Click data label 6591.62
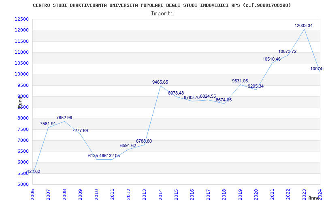 pos(128,146)
